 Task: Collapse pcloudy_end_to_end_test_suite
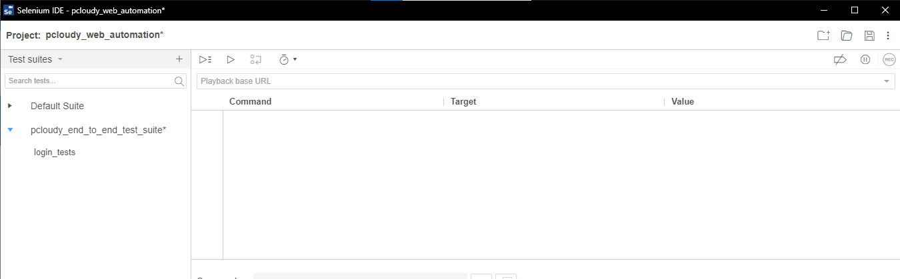tap(10, 130)
